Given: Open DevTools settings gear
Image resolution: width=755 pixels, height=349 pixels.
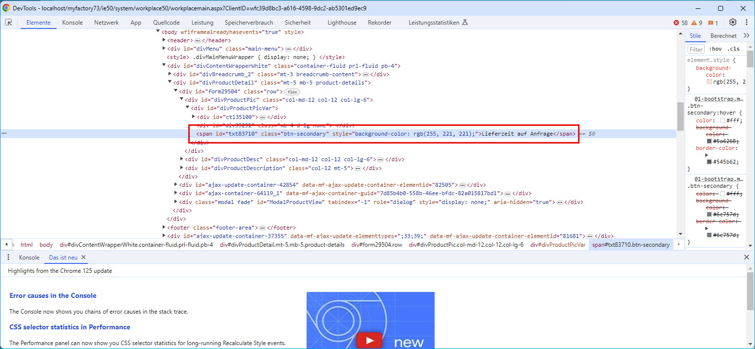Looking at the screenshot, I should point(732,23).
